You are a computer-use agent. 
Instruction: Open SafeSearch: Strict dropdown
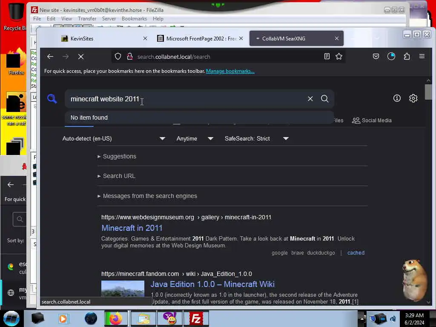click(257, 138)
